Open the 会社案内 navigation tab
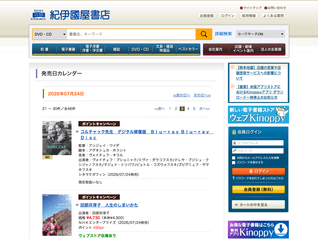318x239 pixels. point(215,49)
